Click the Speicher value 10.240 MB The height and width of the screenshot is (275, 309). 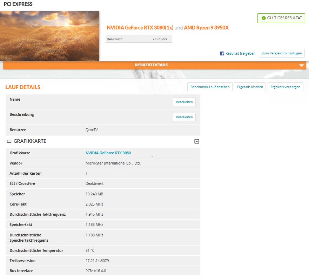pos(94,194)
